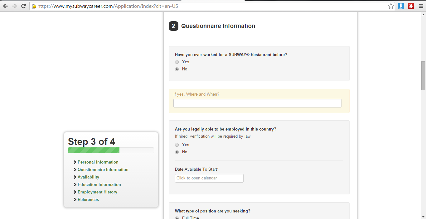Image resolution: width=426 pixels, height=219 pixels.
Task: Choose the Full Time position option
Action: (177, 217)
